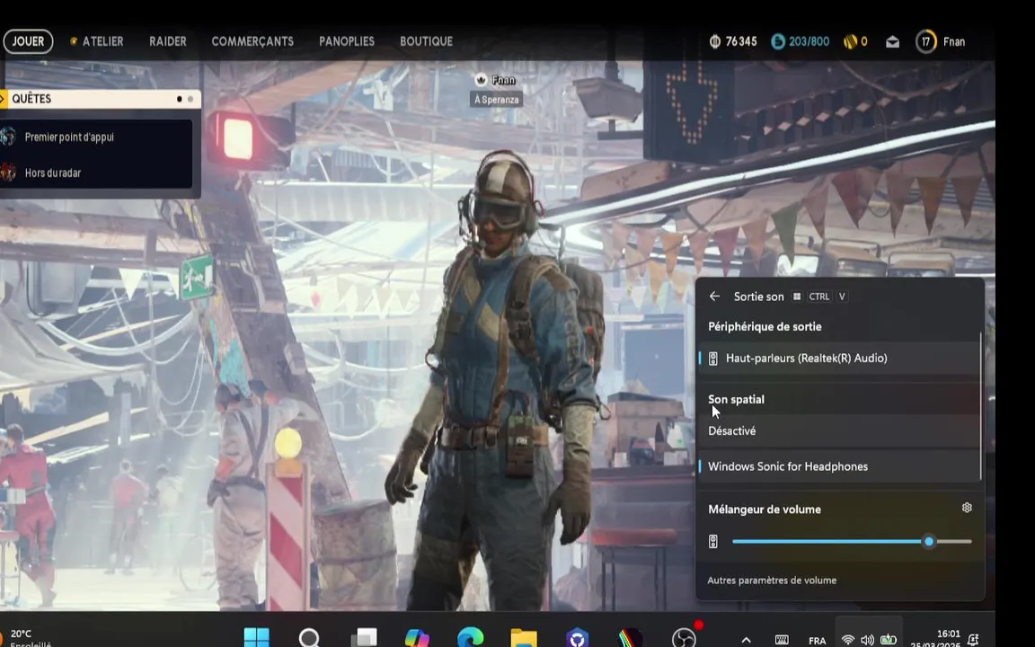Viewport: 1035px width, 647px height.
Task: Open the quest Hors du radar
Action: click(x=53, y=173)
